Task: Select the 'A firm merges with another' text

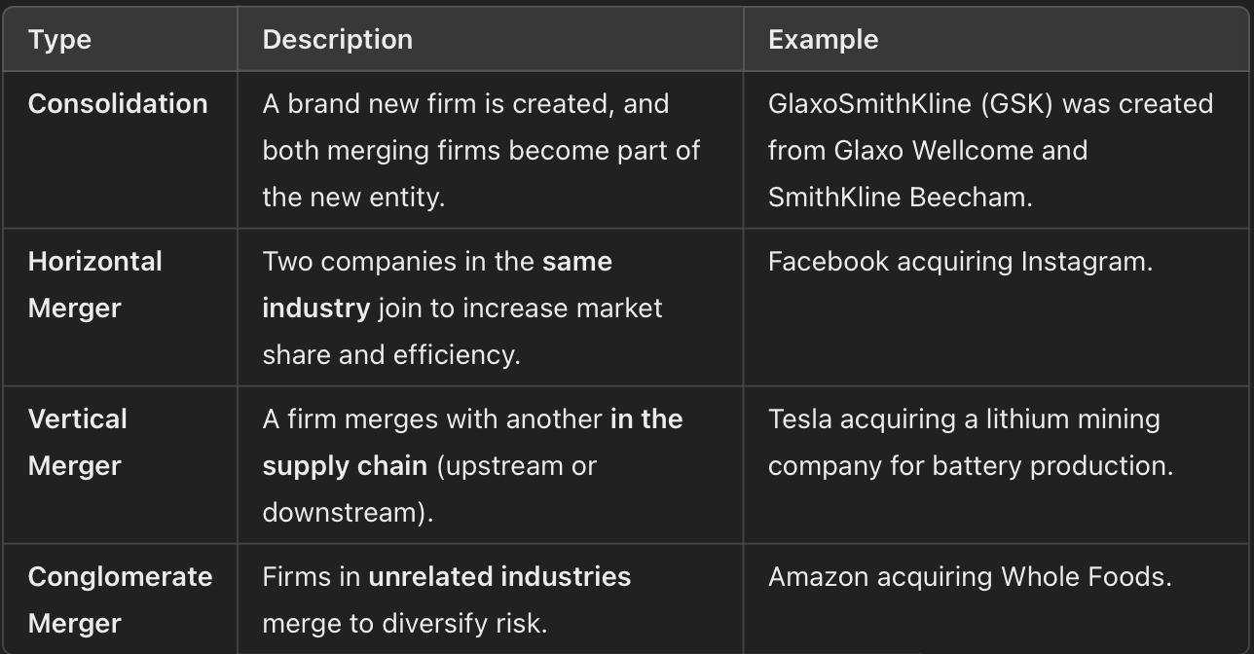Action: 432,419
